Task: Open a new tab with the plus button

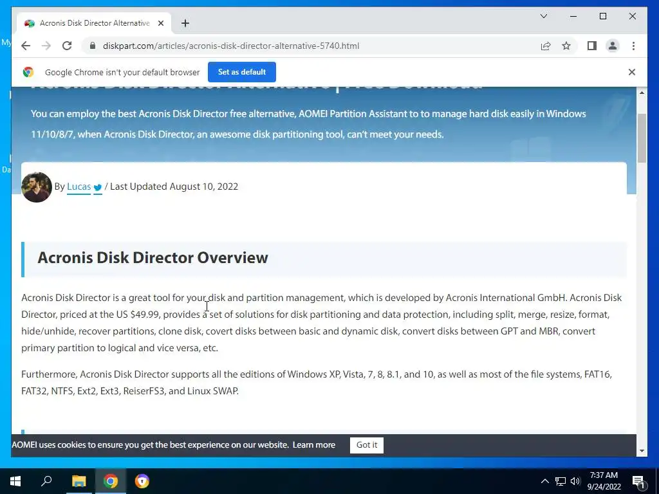Action: [x=185, y=23]
